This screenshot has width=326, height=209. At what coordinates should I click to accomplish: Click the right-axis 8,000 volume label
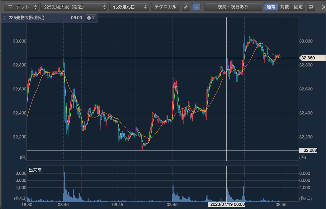[x=305, y=173]
